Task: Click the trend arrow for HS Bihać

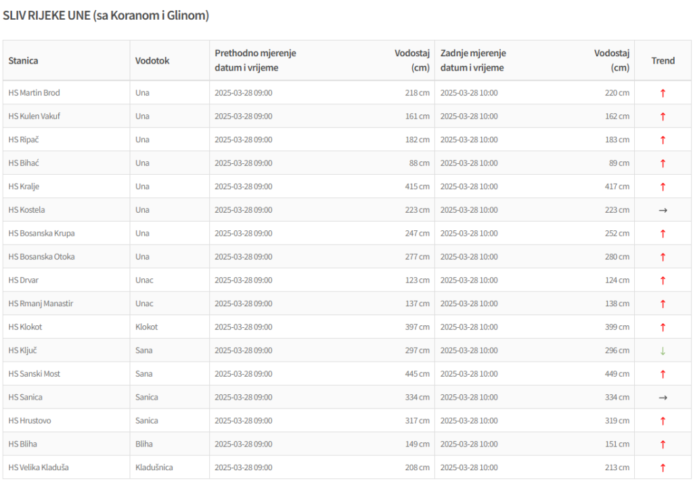Action: [663, 163]
